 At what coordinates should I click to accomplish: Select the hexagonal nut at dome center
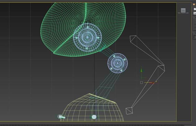pyautogui.click(x=94, y=117)
